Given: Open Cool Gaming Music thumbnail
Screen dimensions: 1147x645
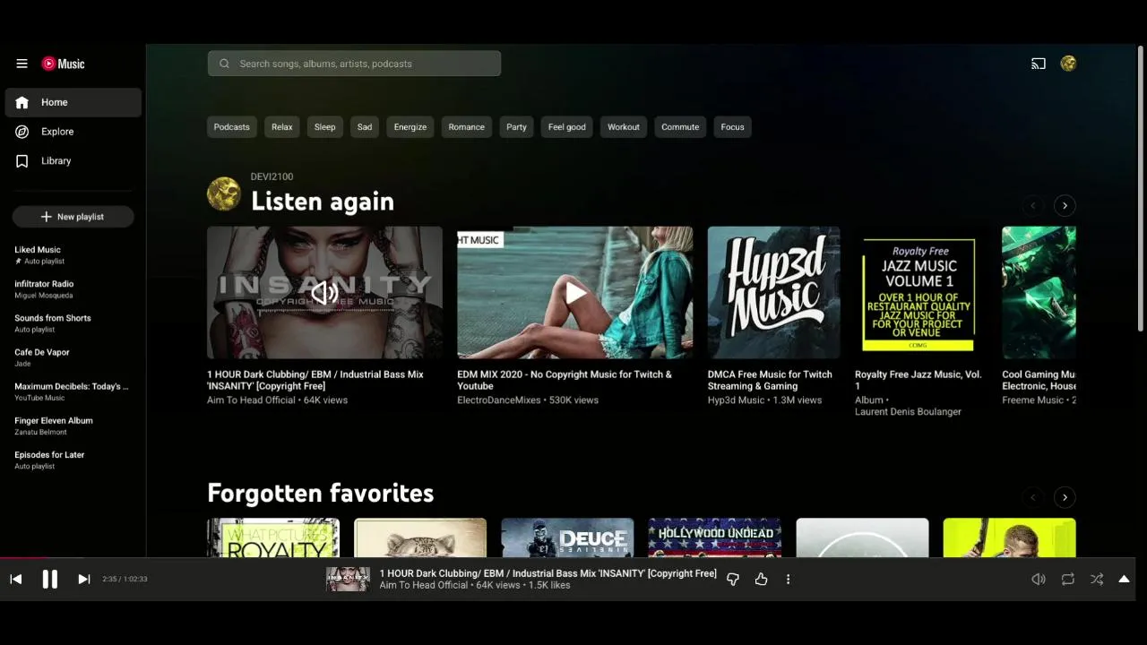Looking at the screenshot, I should click(1039, 292).
